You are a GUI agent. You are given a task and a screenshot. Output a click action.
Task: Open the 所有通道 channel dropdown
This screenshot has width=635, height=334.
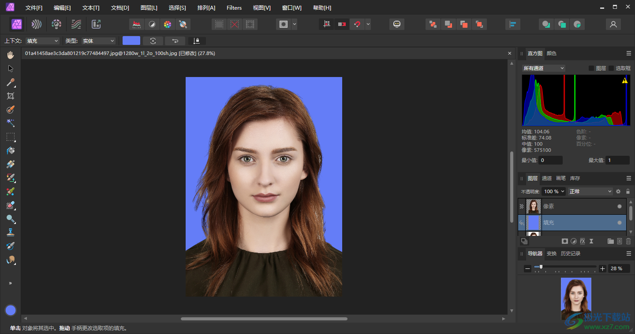pyautogui.click(x=543, y=68)
